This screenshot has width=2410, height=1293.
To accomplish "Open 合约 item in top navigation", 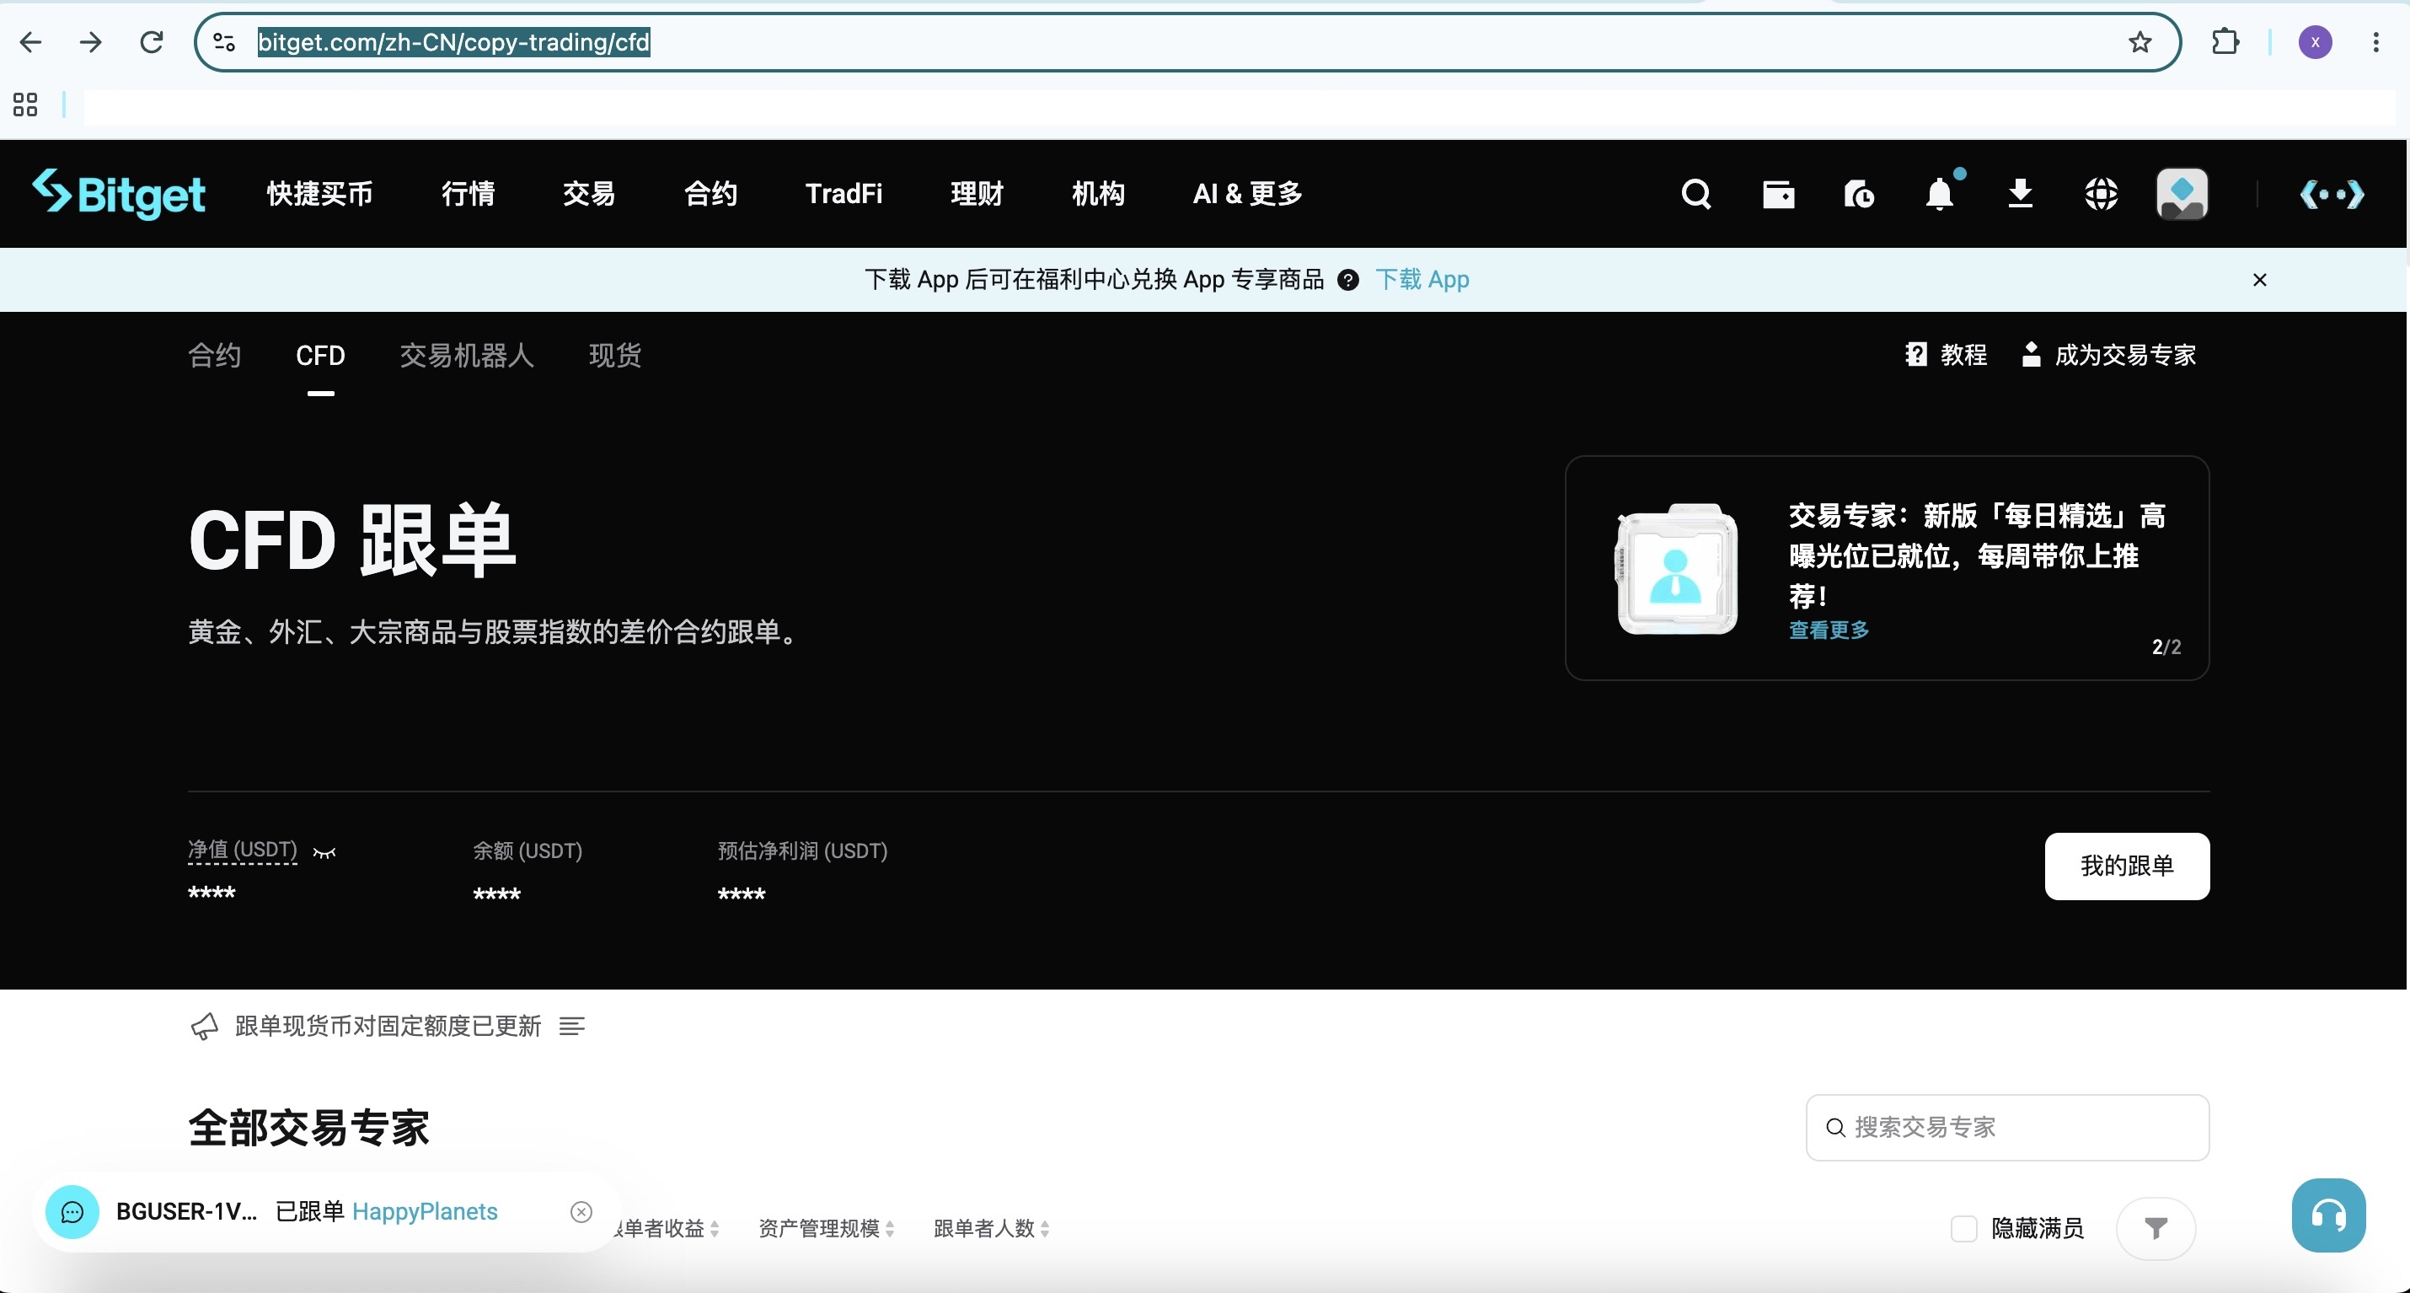I will point(710,194).
